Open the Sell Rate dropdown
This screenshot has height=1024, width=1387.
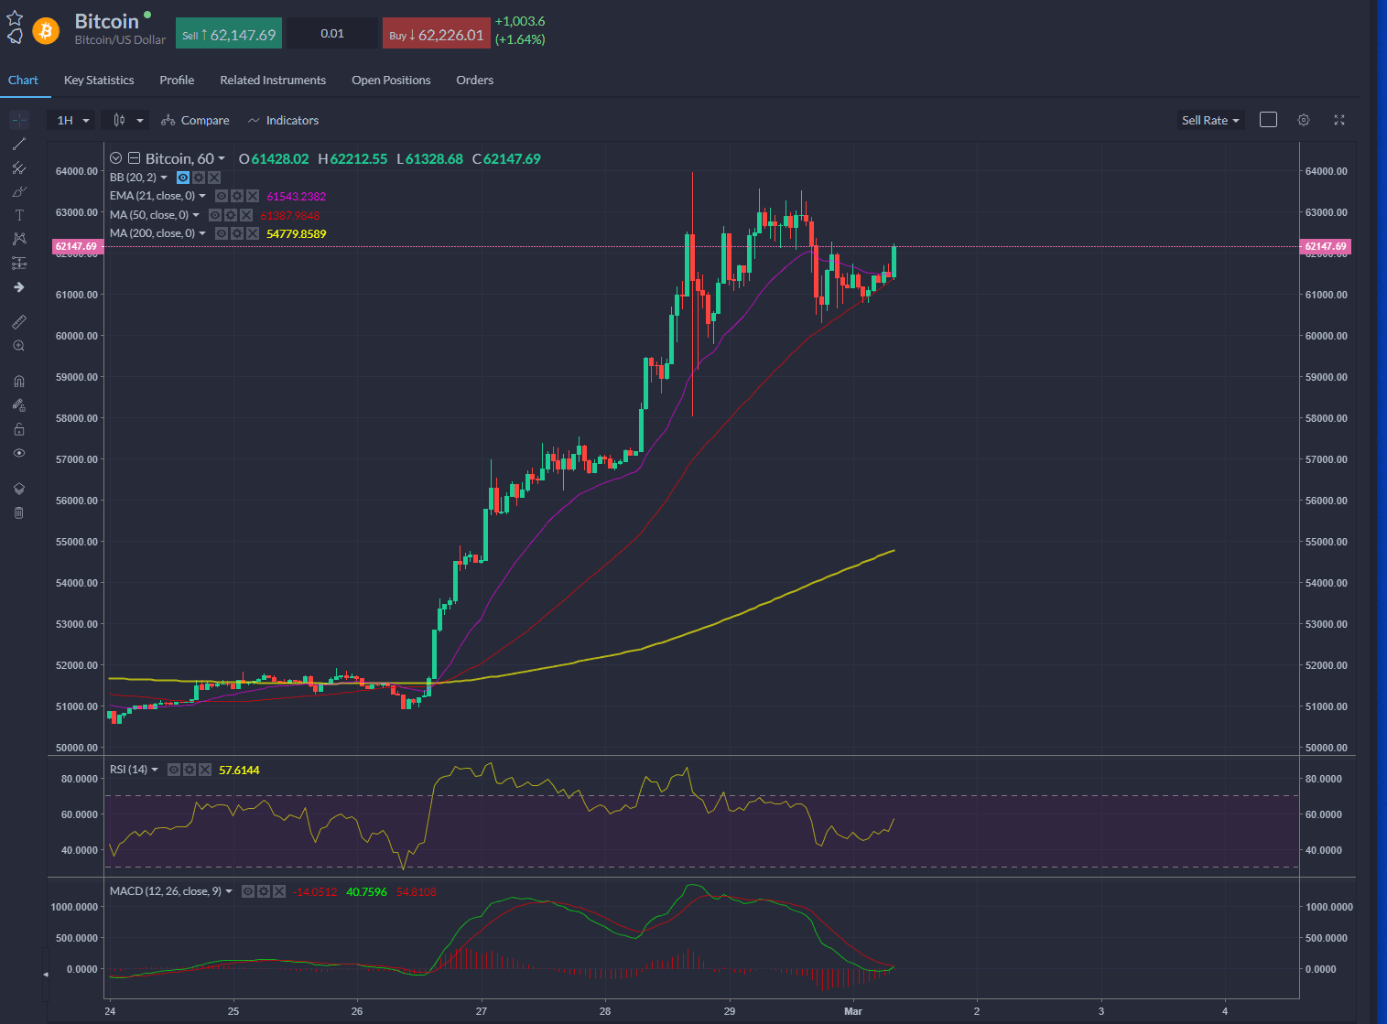1210,120
